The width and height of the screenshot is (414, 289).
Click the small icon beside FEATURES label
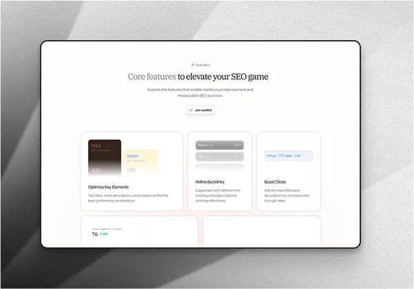click(193, 66)
